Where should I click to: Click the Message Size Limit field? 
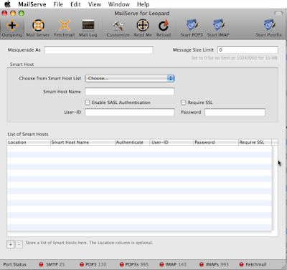(x=248, y=49)
